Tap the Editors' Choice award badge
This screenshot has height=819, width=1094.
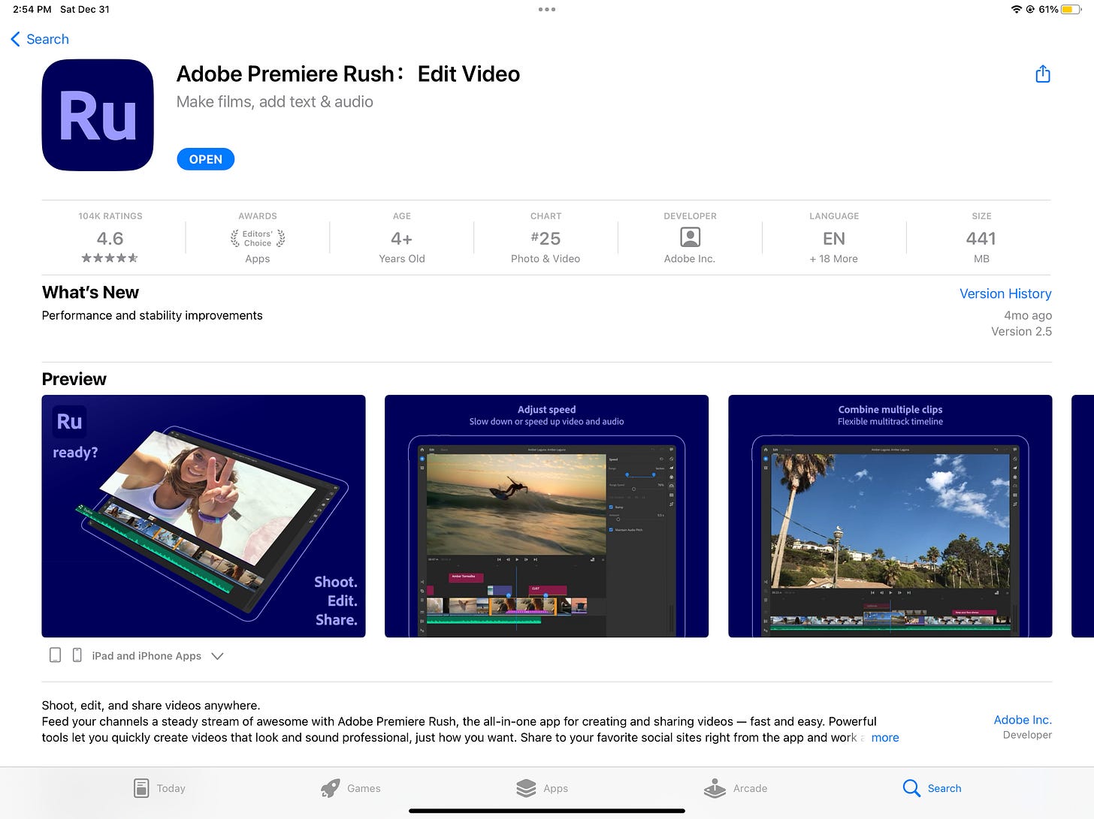click(x=258, y=239)
